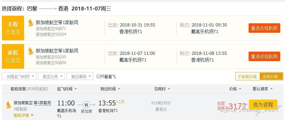Image resolution: width=285 pixels, height=120 pixels.
Task: Switch to 含税价格 price view
Action: 271,77
